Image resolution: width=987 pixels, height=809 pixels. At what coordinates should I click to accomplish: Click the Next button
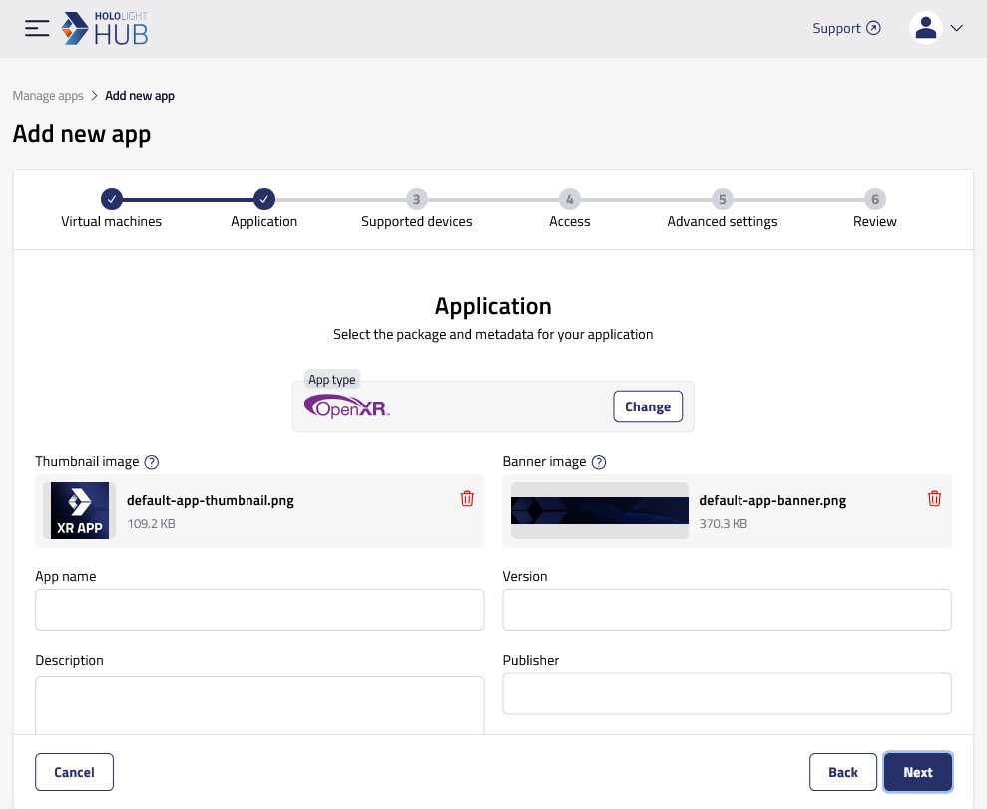point(918,772)
